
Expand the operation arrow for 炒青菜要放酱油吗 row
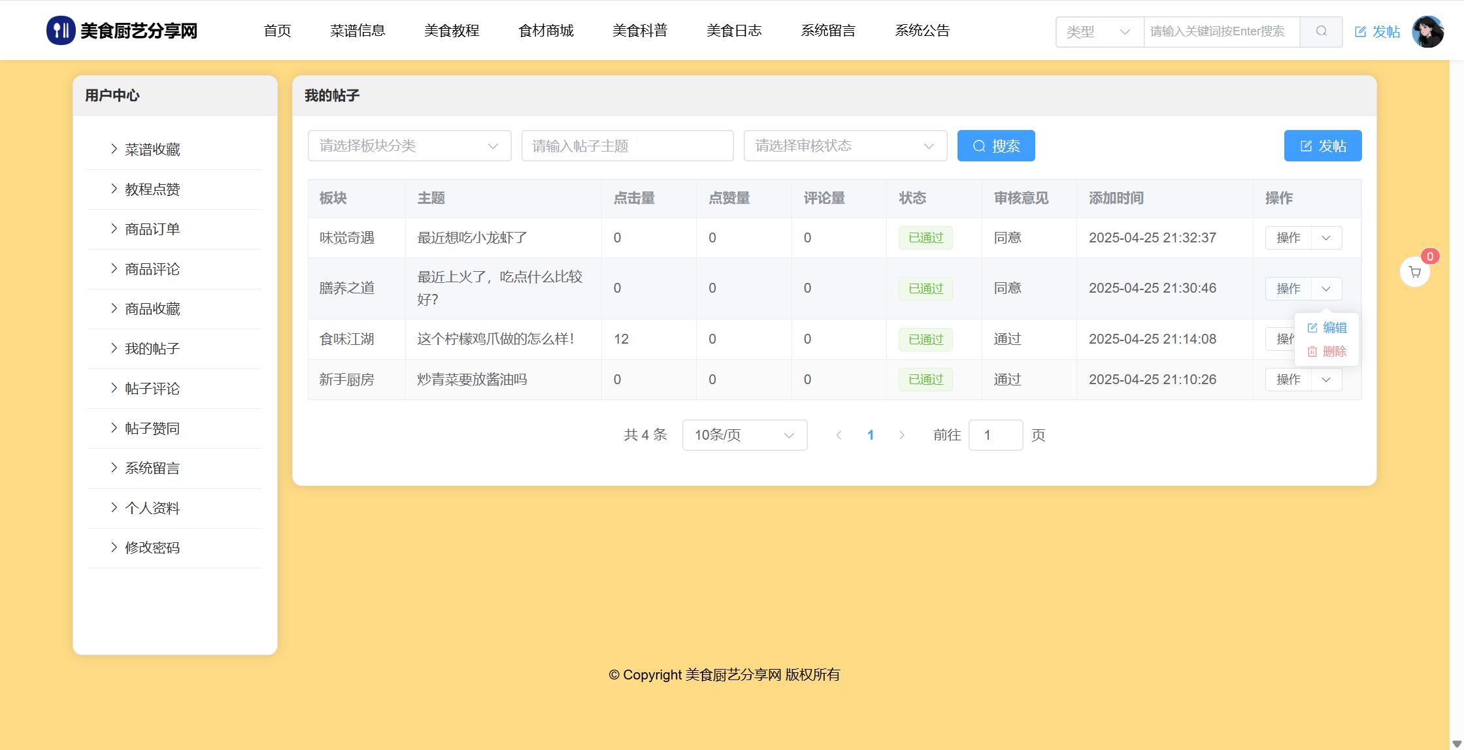[1326, 380]
